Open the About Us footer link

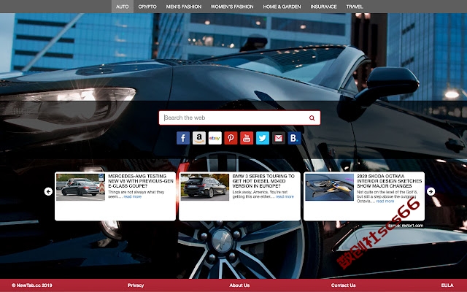pyautogui.click(x=239, y=285)
